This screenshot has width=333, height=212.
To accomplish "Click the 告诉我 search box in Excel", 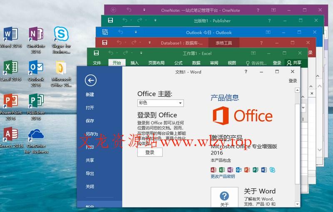I will 256,63.
